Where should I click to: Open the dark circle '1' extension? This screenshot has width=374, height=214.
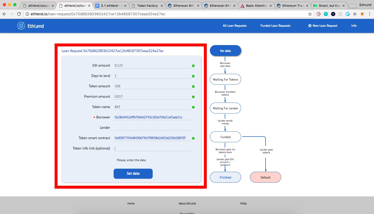click(x=333, y=14)
